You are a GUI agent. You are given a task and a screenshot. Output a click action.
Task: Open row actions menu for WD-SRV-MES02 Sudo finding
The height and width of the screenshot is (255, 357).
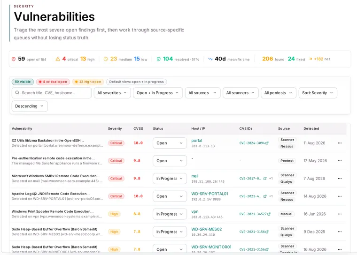point(340,232)
